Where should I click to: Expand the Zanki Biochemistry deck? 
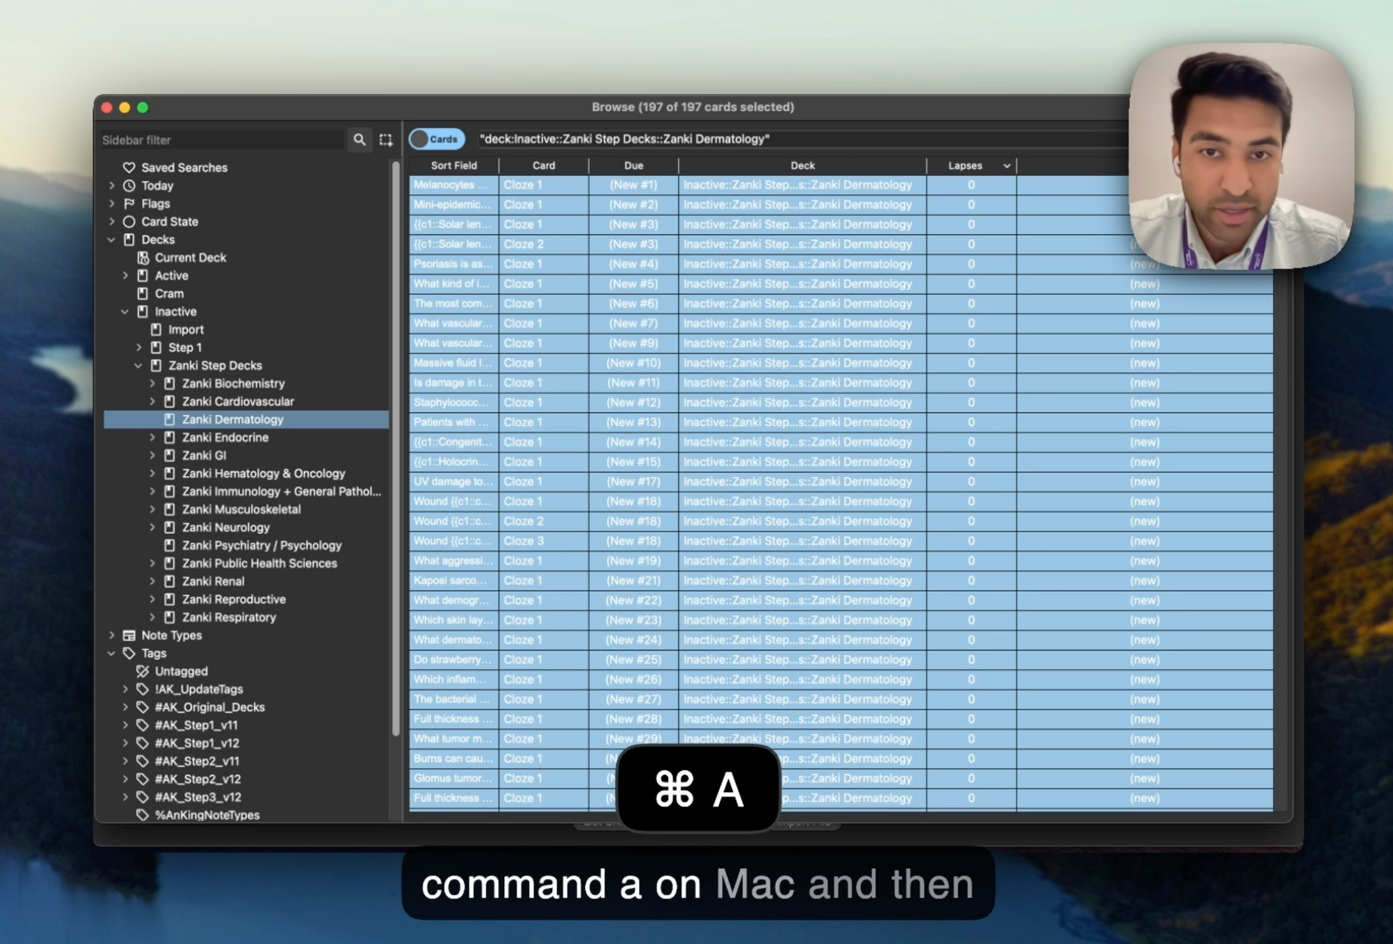tap(152, 384)
